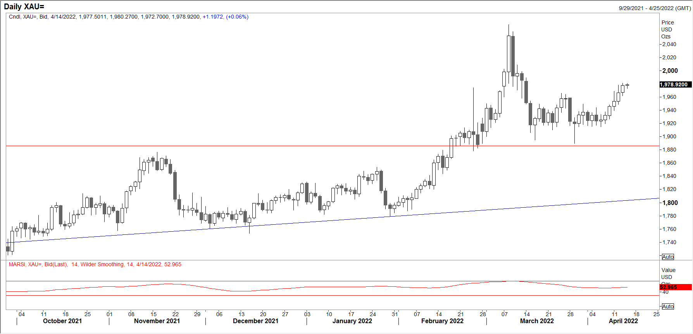Screen dimensions: 693x334
Task: Click the February 2022 month label
Action: point(442,321)
